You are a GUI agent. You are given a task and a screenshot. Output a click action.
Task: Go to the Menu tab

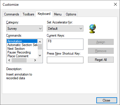click(x=58, y=14)
